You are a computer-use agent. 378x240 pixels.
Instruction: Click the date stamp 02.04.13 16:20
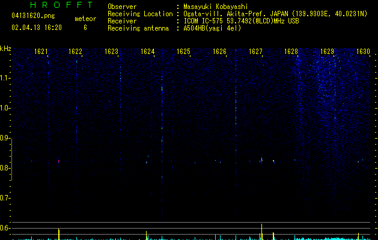37,28
